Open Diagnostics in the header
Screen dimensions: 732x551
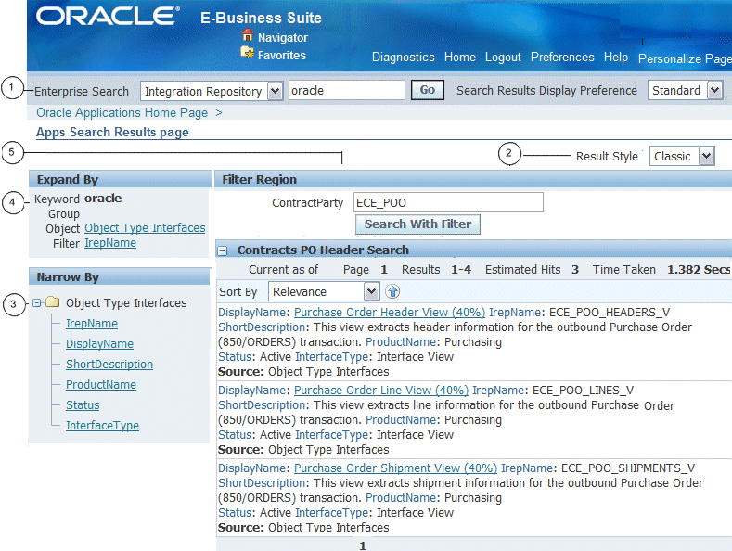coord(404,57)
